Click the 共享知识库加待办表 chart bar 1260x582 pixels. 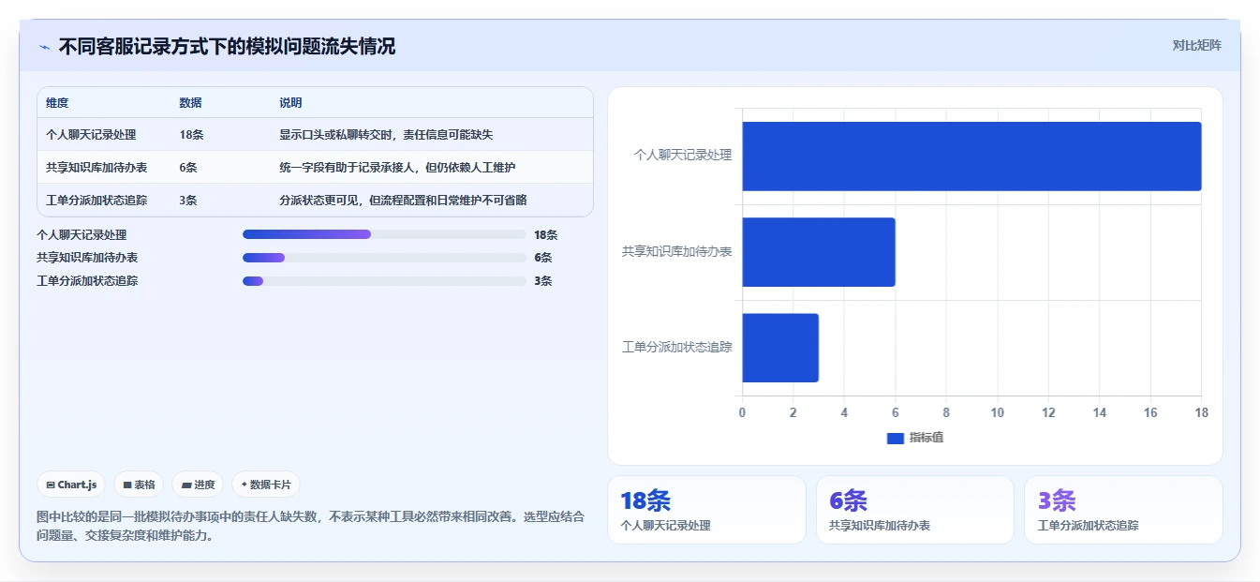(819, 252)
